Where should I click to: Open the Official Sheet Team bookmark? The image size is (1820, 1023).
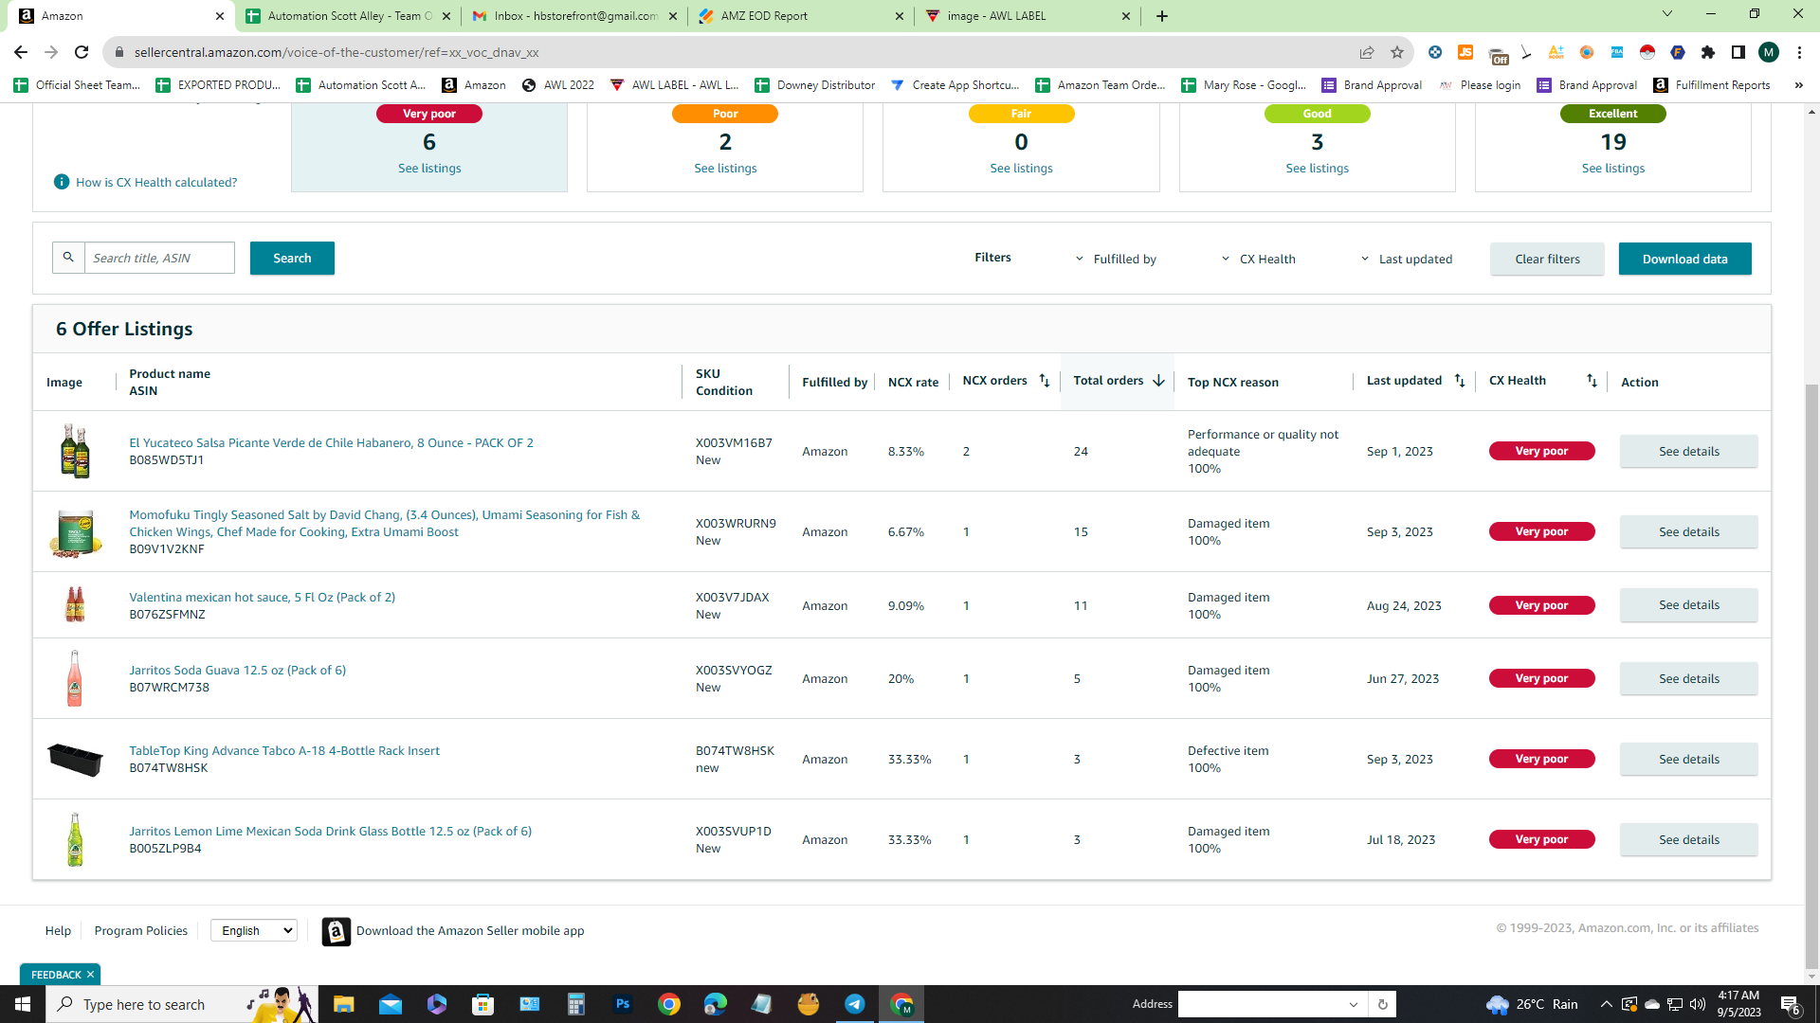click(78, 85)
